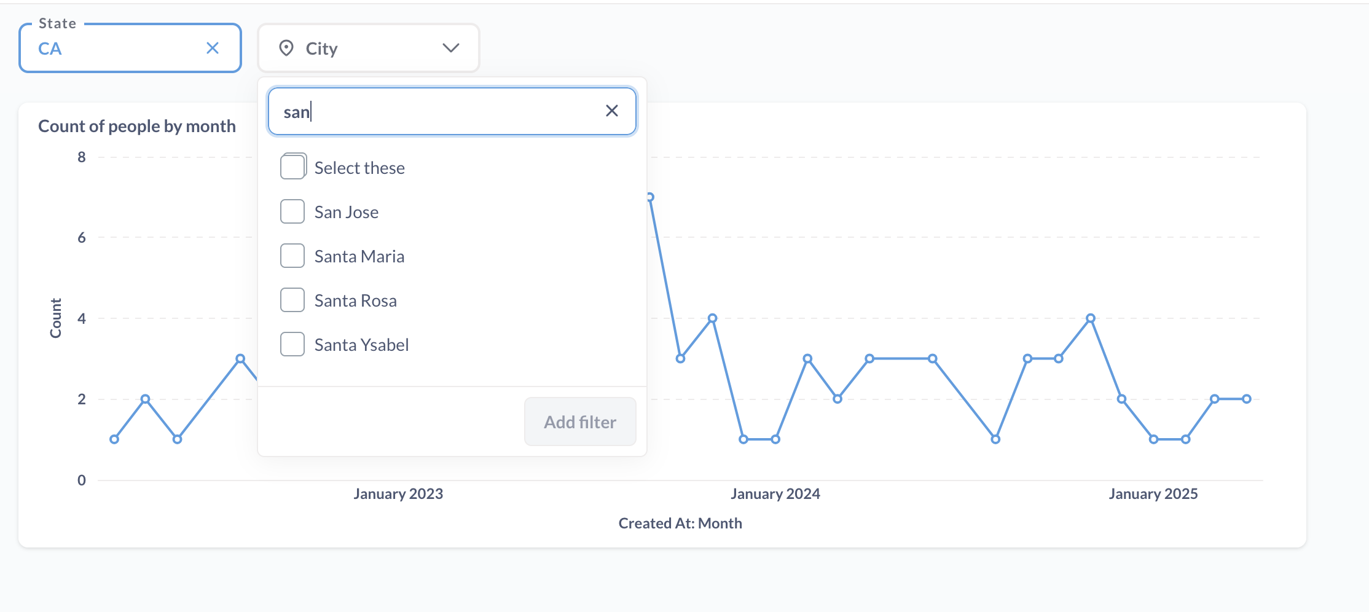Image resolution: width=1369 pixels, height=612 pixels.
Task: Click the 'Count' y-axis label
Action: [x=56, y=318]
